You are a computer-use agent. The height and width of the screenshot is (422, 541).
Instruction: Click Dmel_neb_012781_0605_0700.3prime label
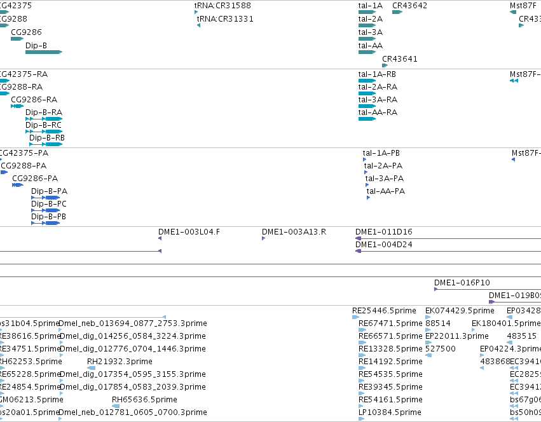(133, 412)
